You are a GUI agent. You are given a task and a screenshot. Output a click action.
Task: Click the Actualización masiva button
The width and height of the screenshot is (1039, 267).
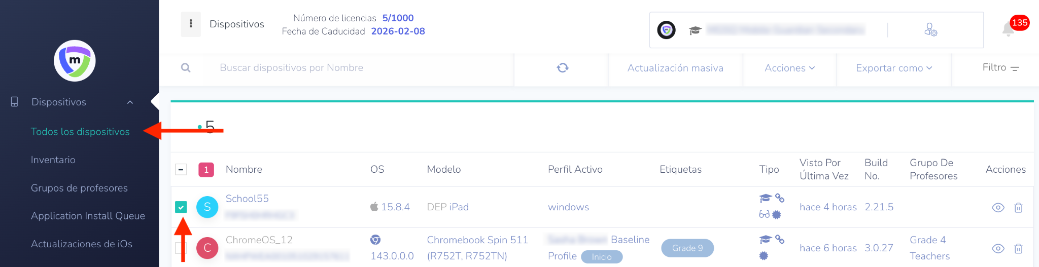[675, 68]
